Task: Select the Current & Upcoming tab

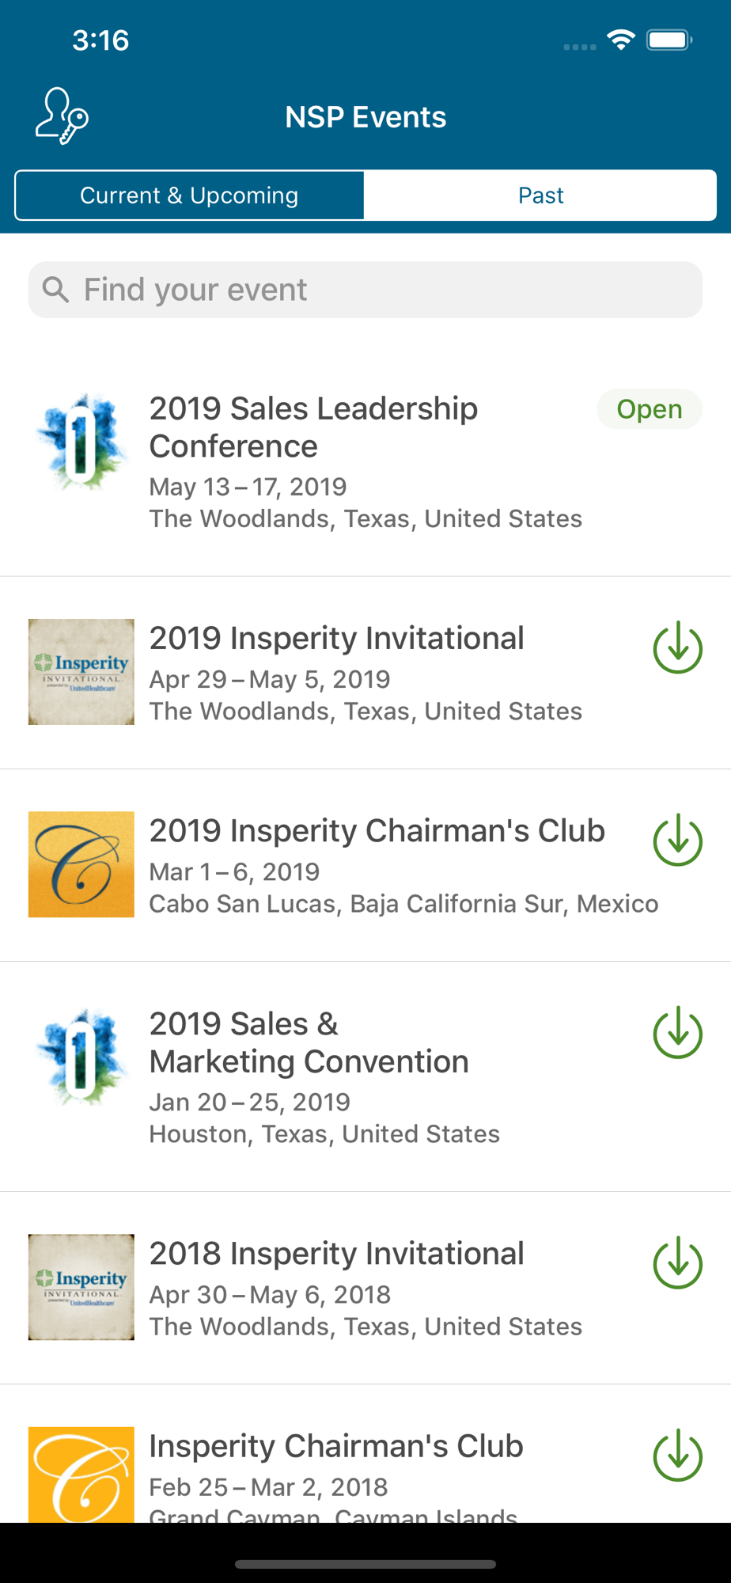Action: 189,196
